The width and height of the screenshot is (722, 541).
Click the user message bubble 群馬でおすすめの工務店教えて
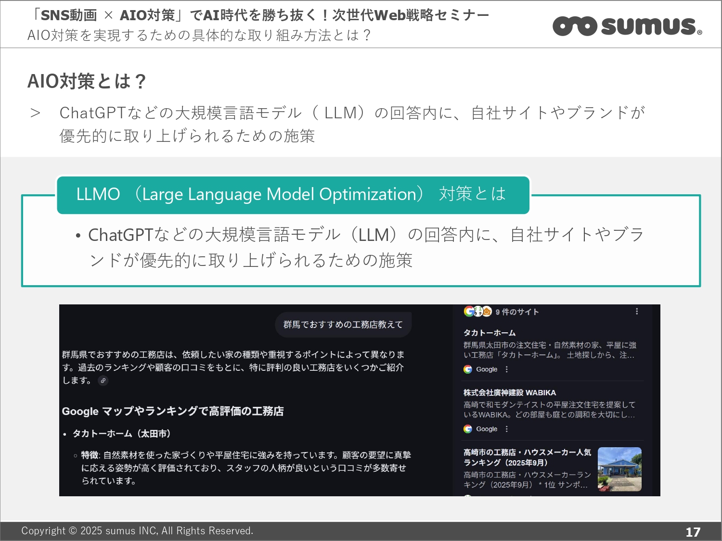(x=344, y=325)
